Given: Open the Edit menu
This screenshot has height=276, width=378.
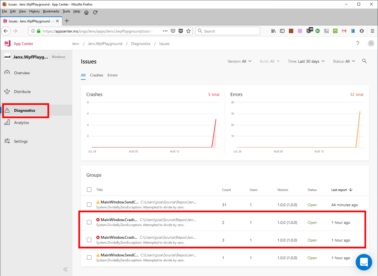Looking at the screenshot, I should (x=13, y=11).
